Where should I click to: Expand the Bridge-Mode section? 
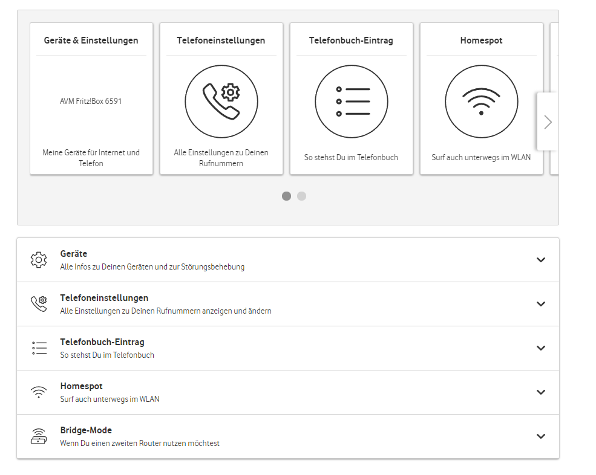click(540, 436)
